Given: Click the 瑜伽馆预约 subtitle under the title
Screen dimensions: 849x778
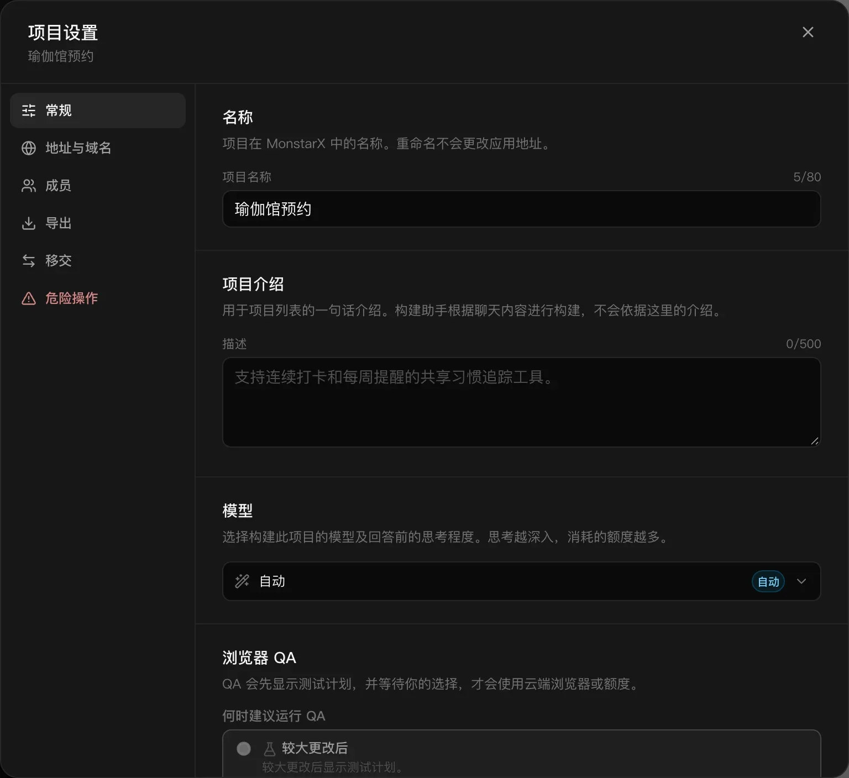Looking at the screenshot, I should (x=61, y=56).
